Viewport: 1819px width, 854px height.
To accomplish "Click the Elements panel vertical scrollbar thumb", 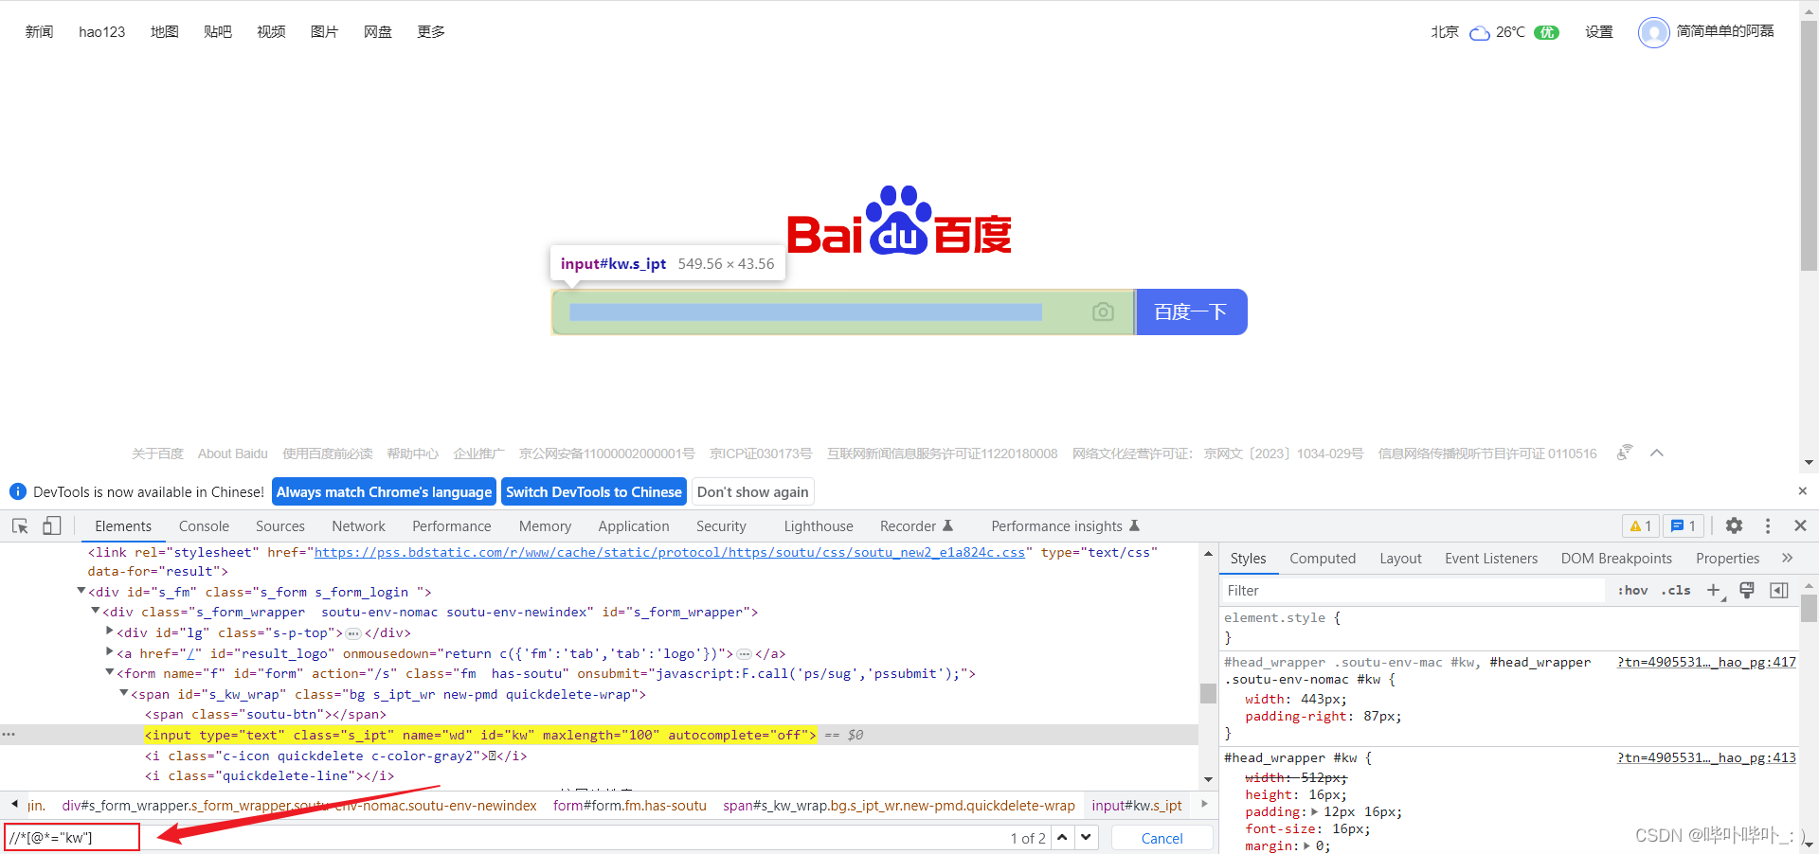I will [1208, 693].
